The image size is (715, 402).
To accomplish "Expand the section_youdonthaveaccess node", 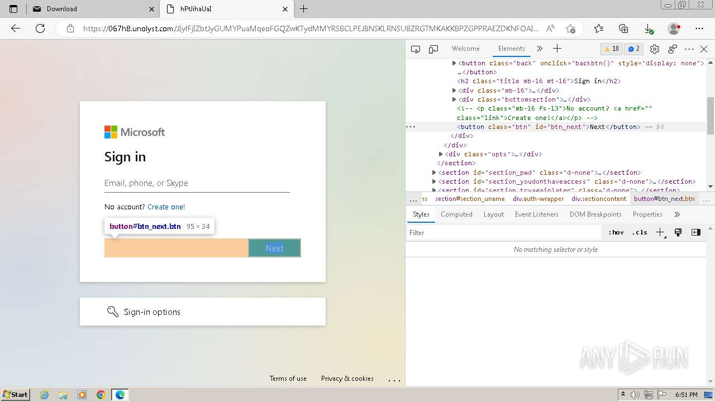I will [x=434, y=181].
